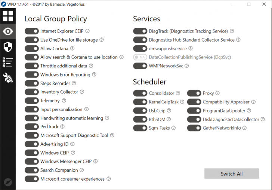Screen dimensions: 272x190
Task: Toggle the GatherNetworkInfo switch
Action: 194,128
